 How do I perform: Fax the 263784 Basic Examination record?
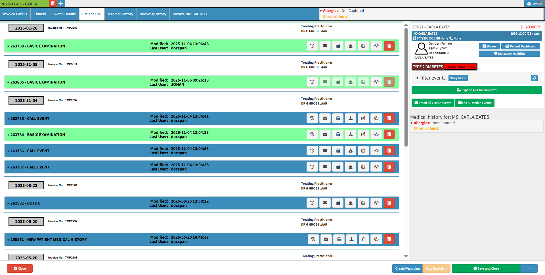(x=338, y=134)
